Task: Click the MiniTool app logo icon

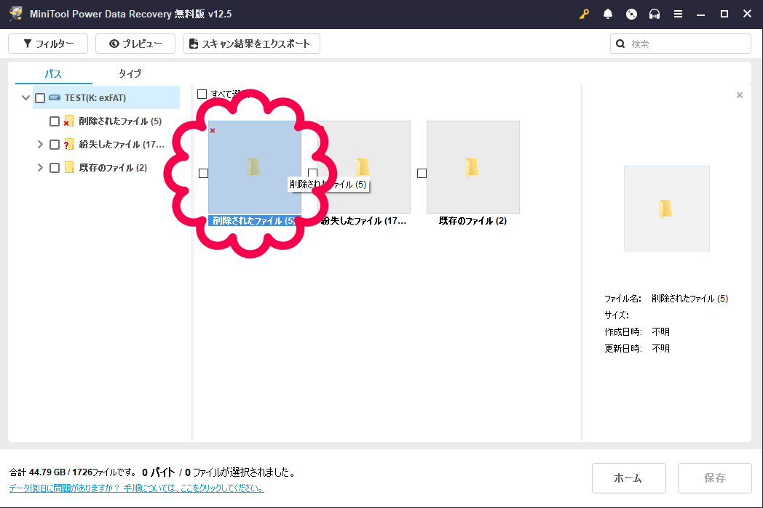Action: click(15, 14)
